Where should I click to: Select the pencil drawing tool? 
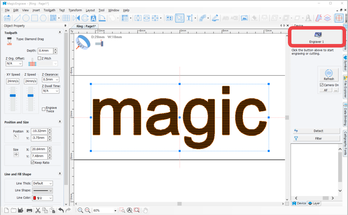click(x=215, y=18)
